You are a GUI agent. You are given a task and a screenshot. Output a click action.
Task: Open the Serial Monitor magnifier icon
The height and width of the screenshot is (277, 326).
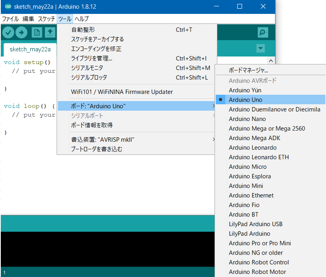coord(262,32)
